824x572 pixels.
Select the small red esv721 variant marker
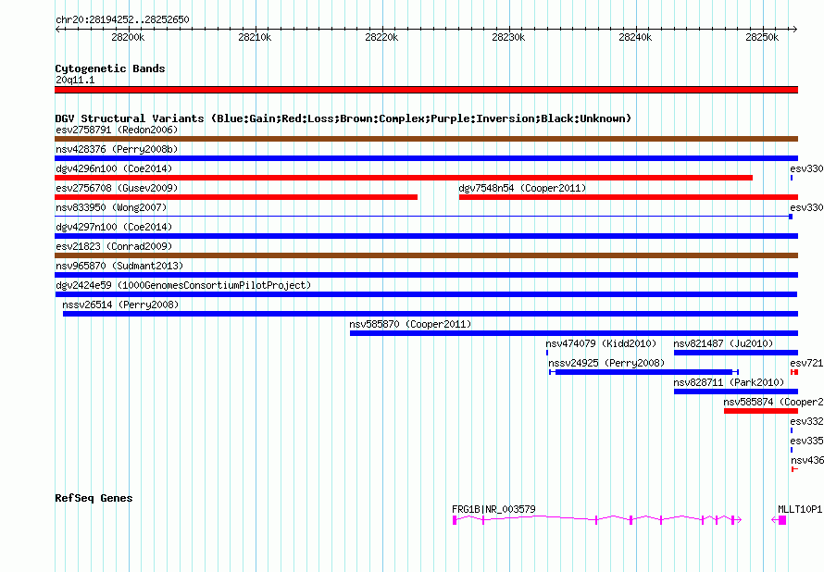(794, 372)
